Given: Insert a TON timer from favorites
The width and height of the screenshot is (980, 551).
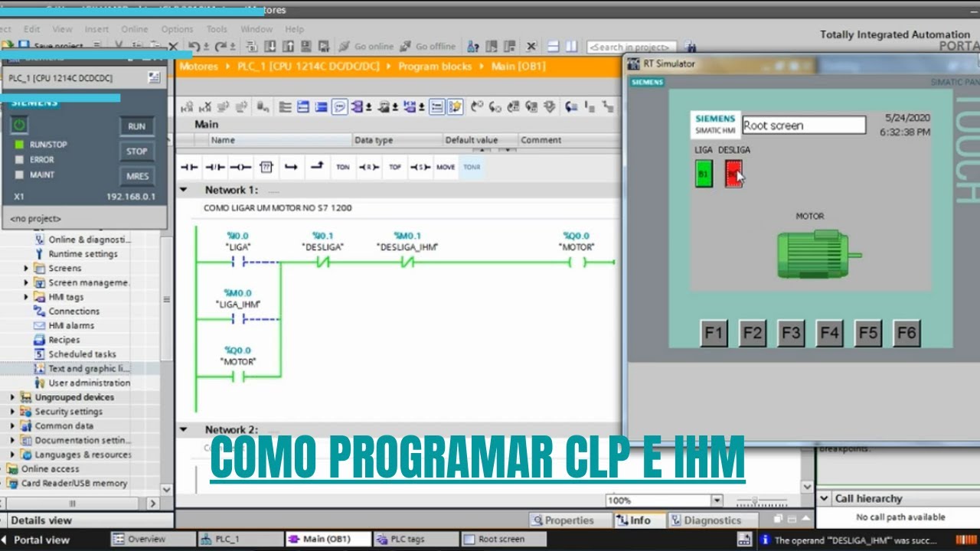Looking at the screenshot, I should point(342,167).
